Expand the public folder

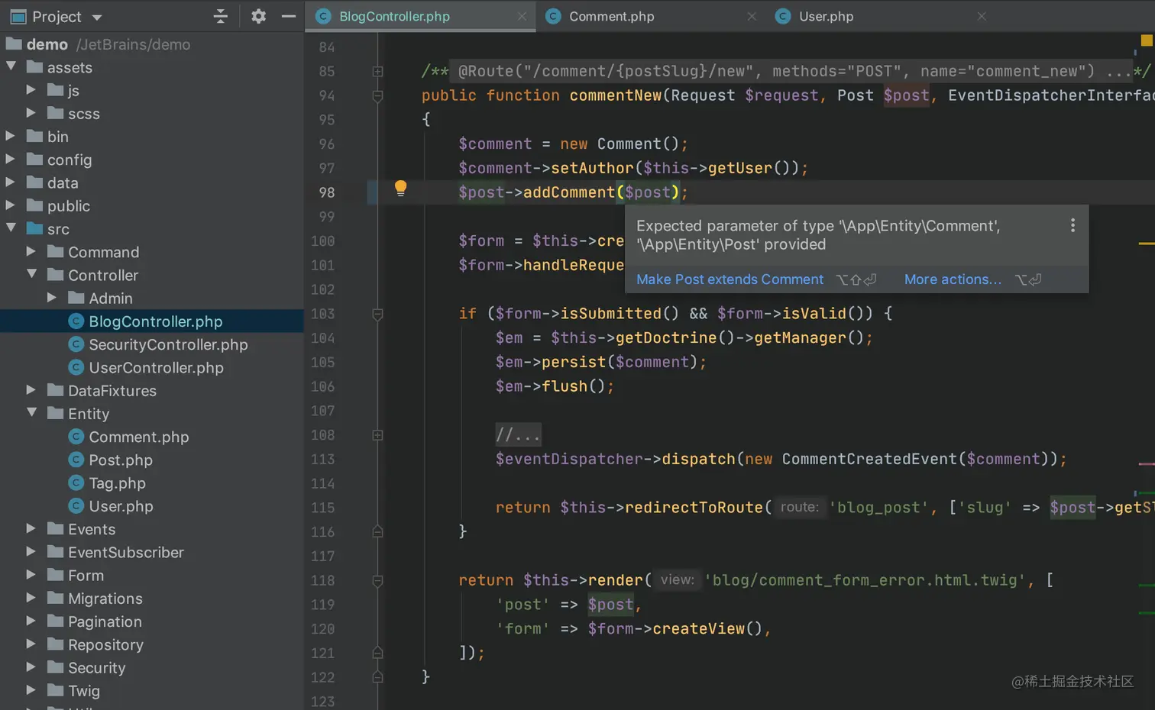pyautogui.click(x=11, y=205)
